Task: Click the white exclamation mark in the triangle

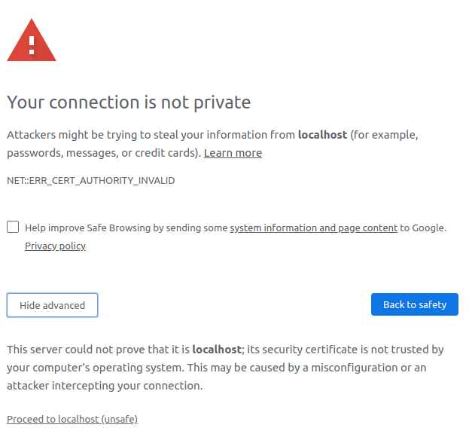Action: (x=32, y=44)
